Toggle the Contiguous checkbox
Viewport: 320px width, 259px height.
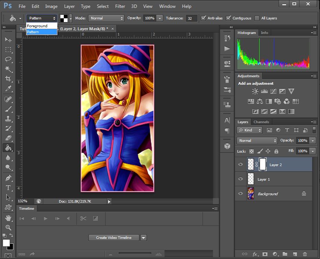228,18
